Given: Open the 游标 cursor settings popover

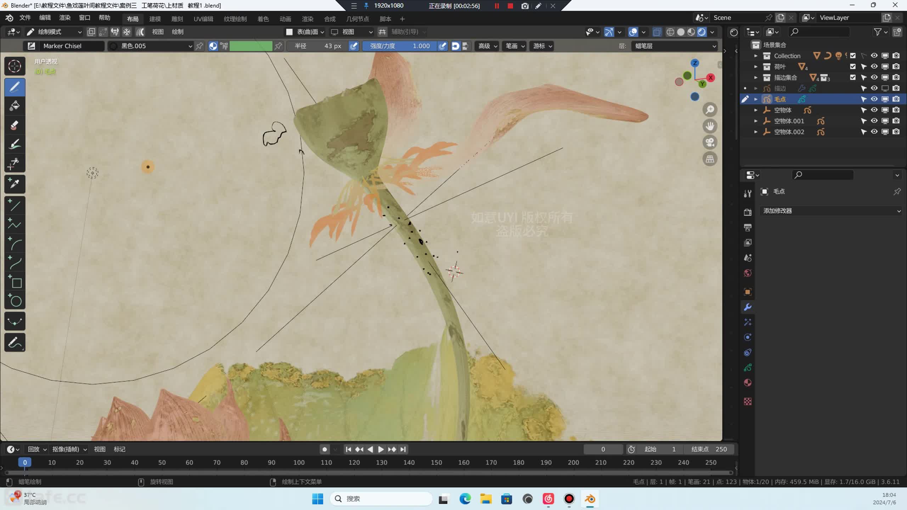Looking at the screenshot, I should tap(542, 46).
